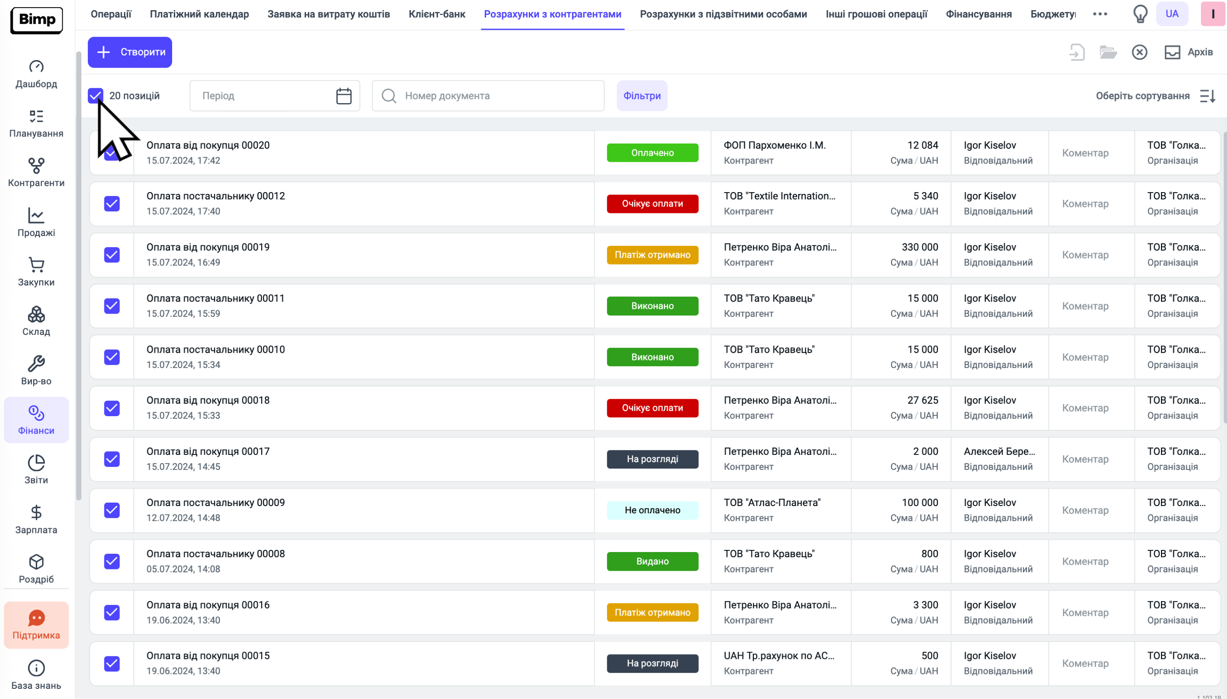Uncheck row Оплата від покупця 00016
1227x699 pixels.
coord(112,613)
